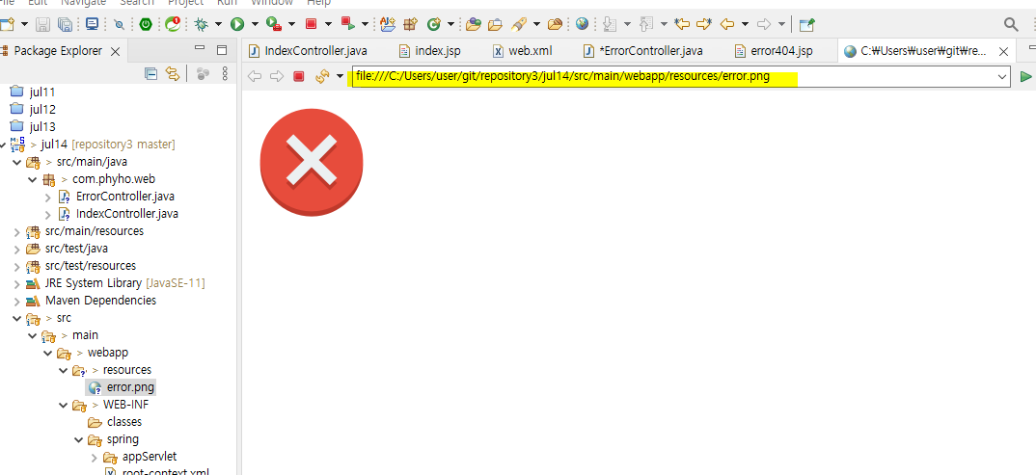Open Package Explorer view menu dots
This screenshot has height=475, width=1036.
pyautogui.click(x=225, y=74)
